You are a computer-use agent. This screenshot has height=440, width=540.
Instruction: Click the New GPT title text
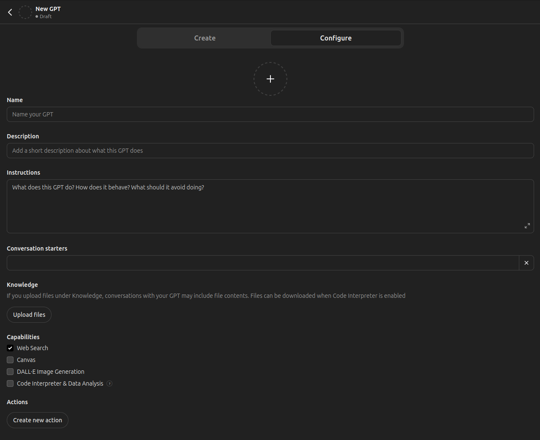[x=48, y=9]
